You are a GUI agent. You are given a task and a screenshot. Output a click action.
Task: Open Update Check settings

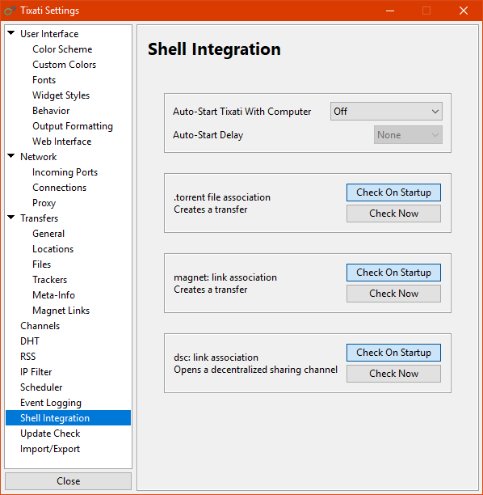50,434
